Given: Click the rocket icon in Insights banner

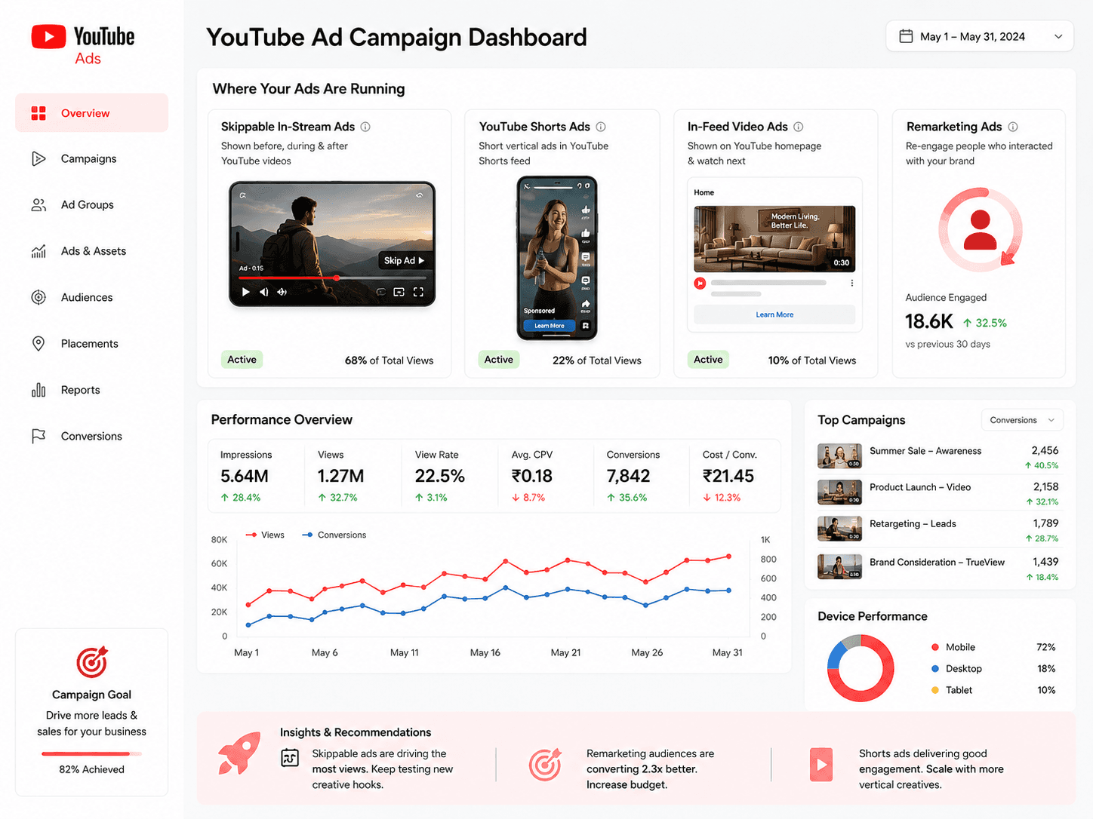Looking at the screenshot, I should [x=239, y=753].
